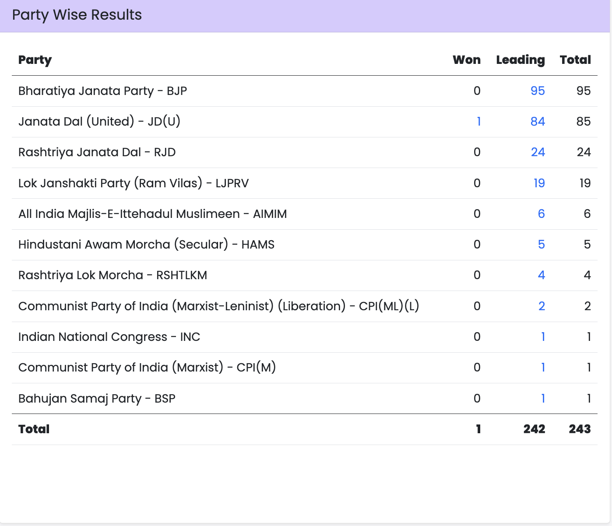Click the Total column header
Image resolution: width=612 pixels, height=526 pixels.
click(575, 60)
